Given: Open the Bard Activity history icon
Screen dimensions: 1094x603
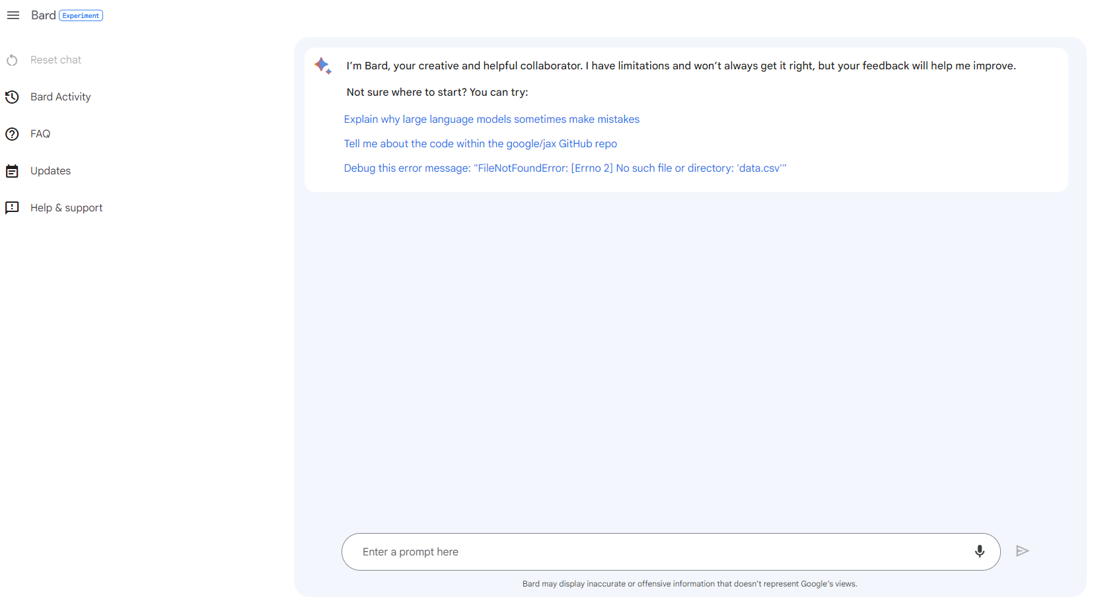Looking at the screenshot, I should click(x=12, y=97).
